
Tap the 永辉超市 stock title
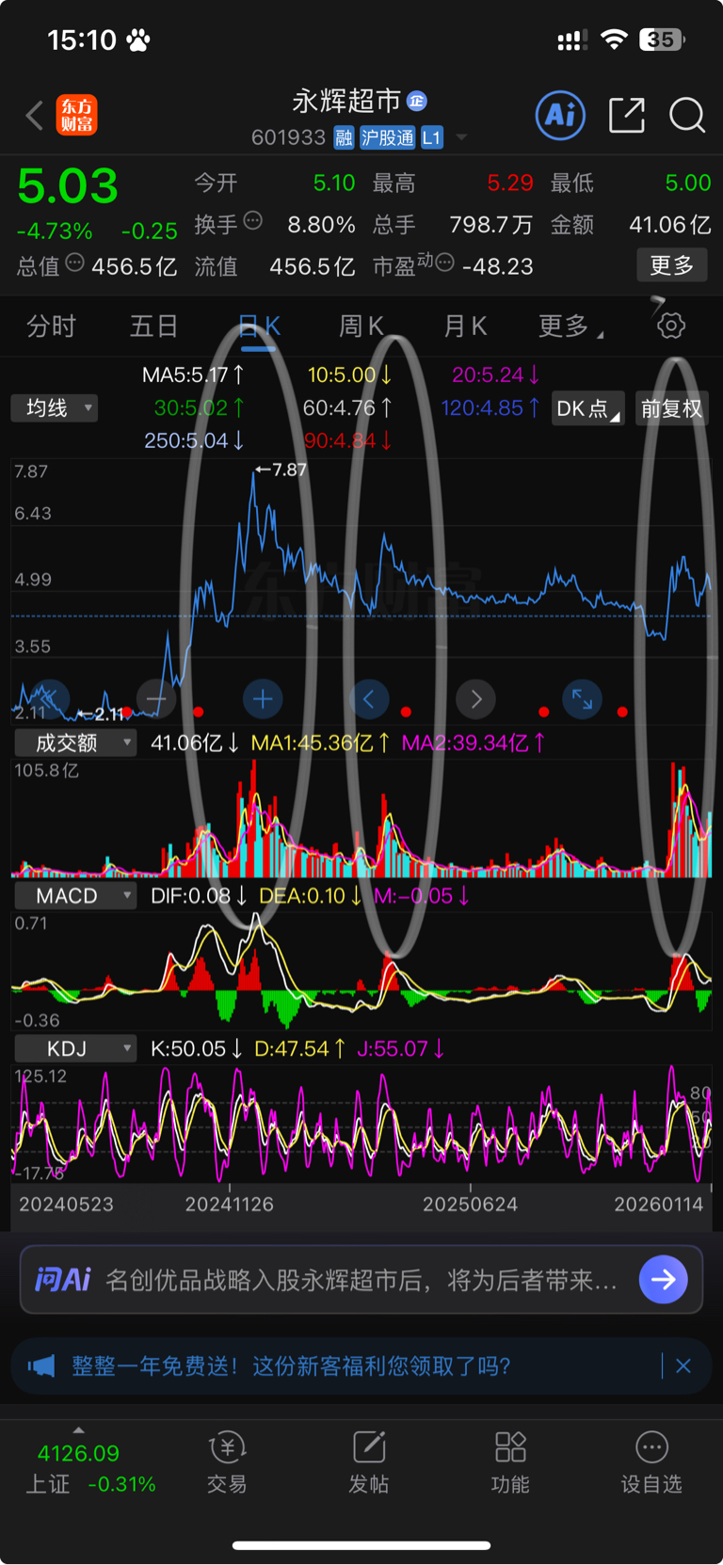click(346, 101)
